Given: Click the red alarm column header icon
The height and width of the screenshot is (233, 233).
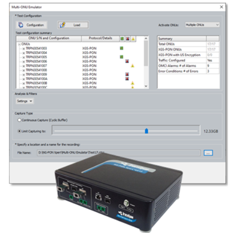Looking at the screenshot, I should tap(127, 39).
